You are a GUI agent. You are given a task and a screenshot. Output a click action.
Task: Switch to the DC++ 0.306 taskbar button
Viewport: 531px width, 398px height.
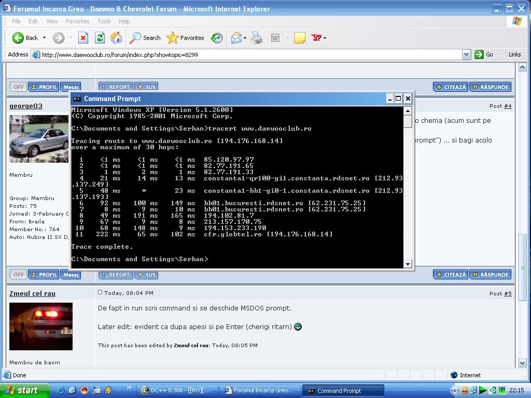point(178,391)
